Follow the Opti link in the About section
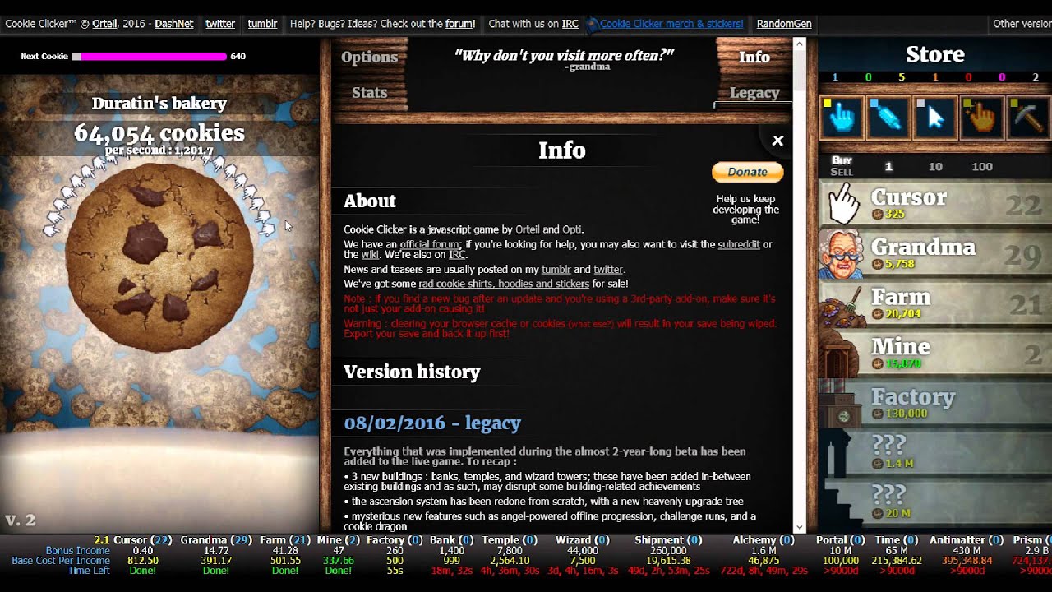The height and width of the screenshot is (592, 1052). 572,229
